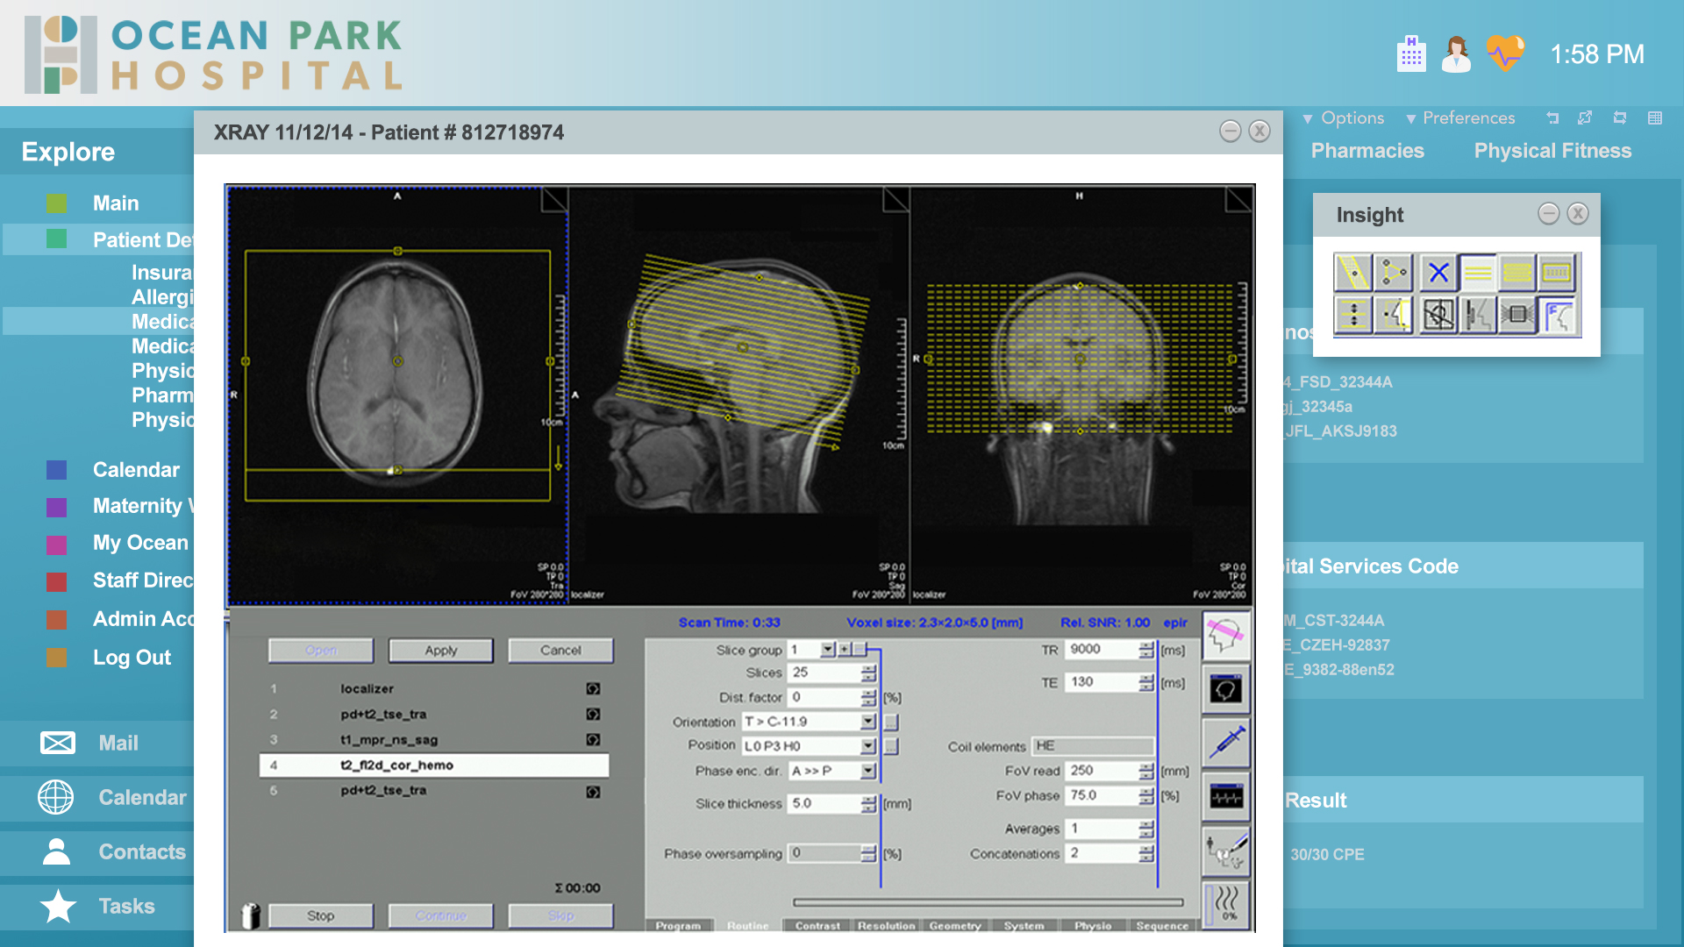Open the ECG waveform monitor icon

1226,797
